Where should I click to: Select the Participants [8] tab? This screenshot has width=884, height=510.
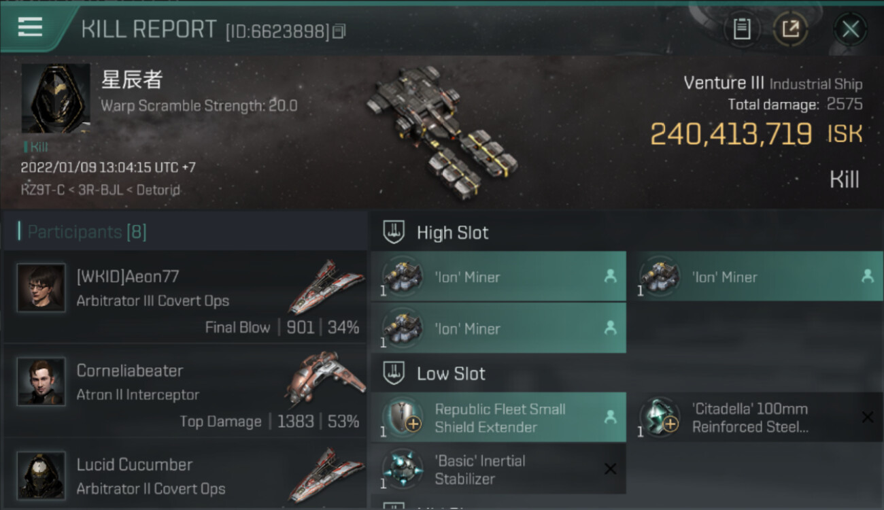pyautogui.click(x=86, y=232)
